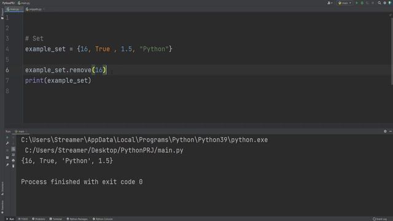Click the Run label of the tool window header
Viewport: 393px width, 221px height.
coord(8,131)
